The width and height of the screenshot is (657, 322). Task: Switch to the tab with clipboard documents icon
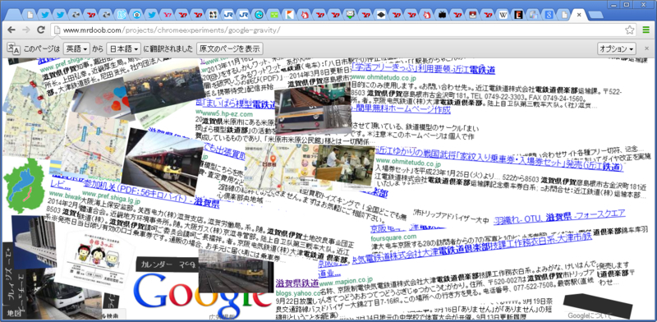pos(533,15)
